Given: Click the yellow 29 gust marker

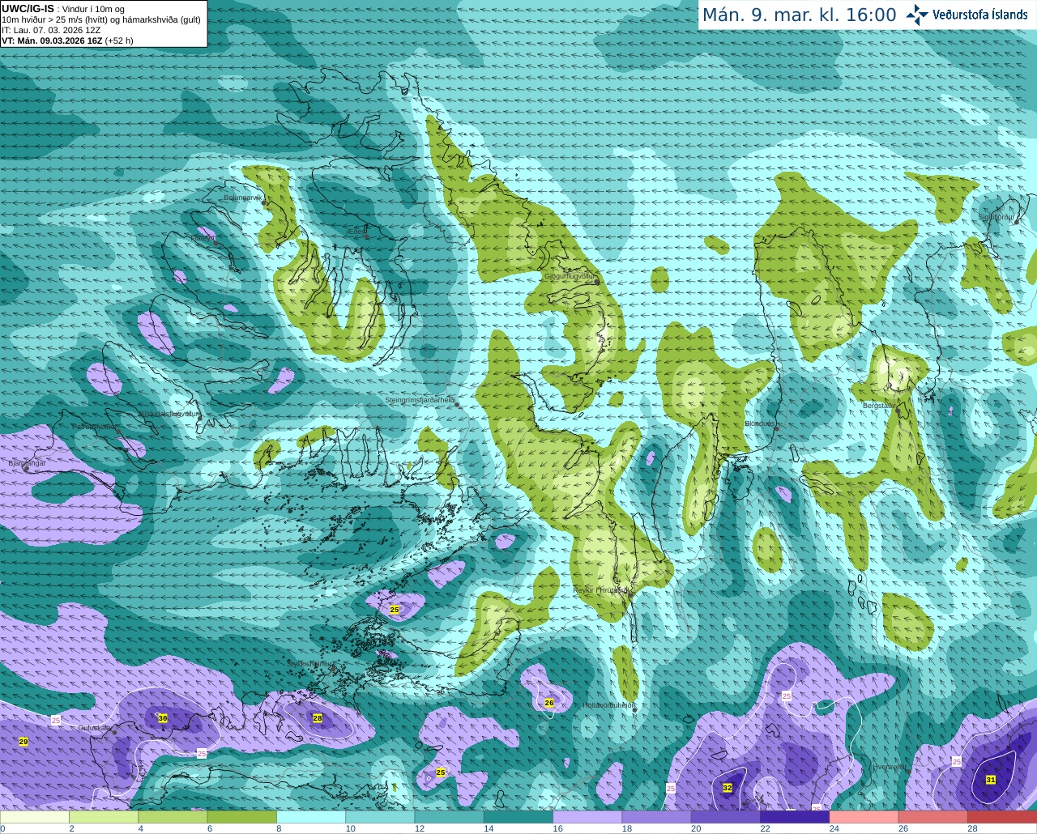Looking at the screenshot, I should (x=23, y=742).
